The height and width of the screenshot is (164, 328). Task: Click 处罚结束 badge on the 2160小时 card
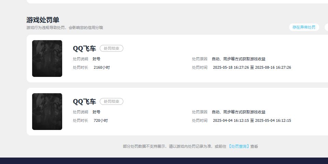click(111, 48)
